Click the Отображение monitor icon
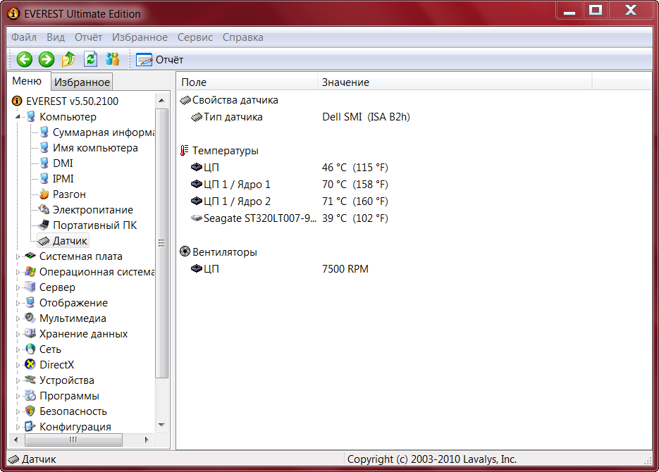Image resolution: width=659 pixels, height=472 pixels. point(30,302)
